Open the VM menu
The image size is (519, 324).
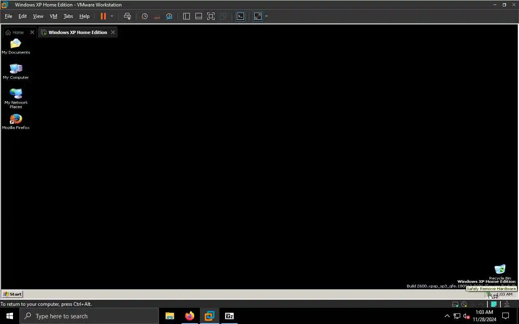coord(54,16)
